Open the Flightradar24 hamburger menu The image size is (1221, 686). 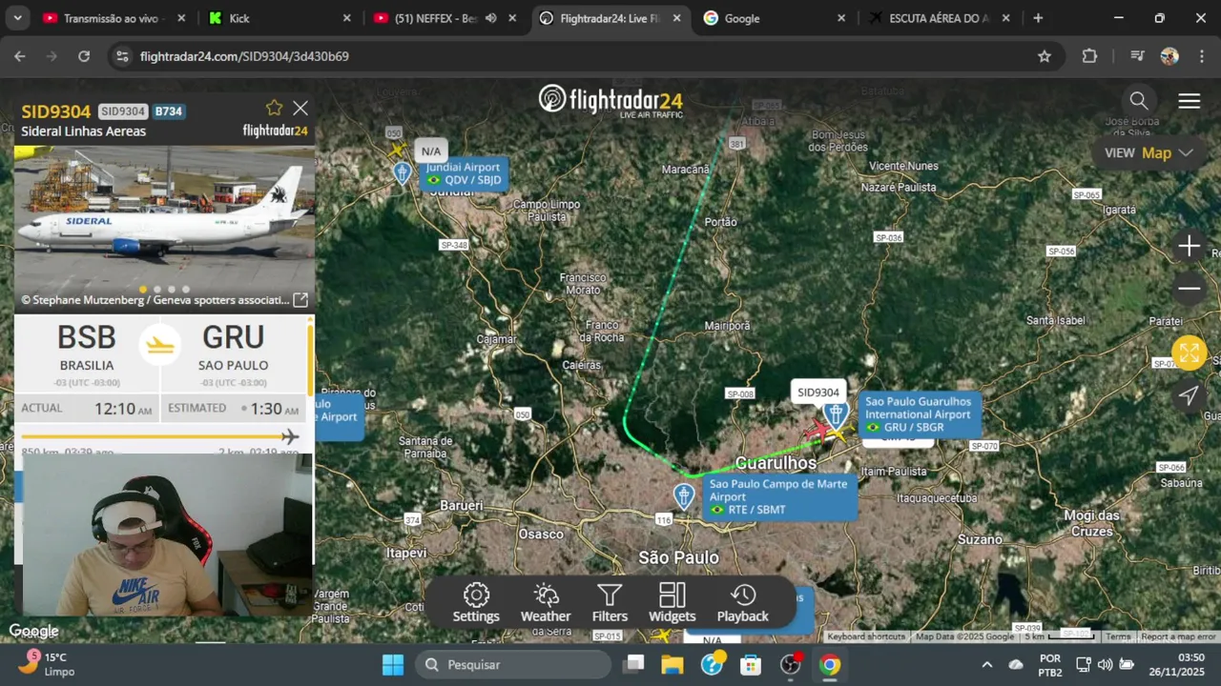[1189, 101]
